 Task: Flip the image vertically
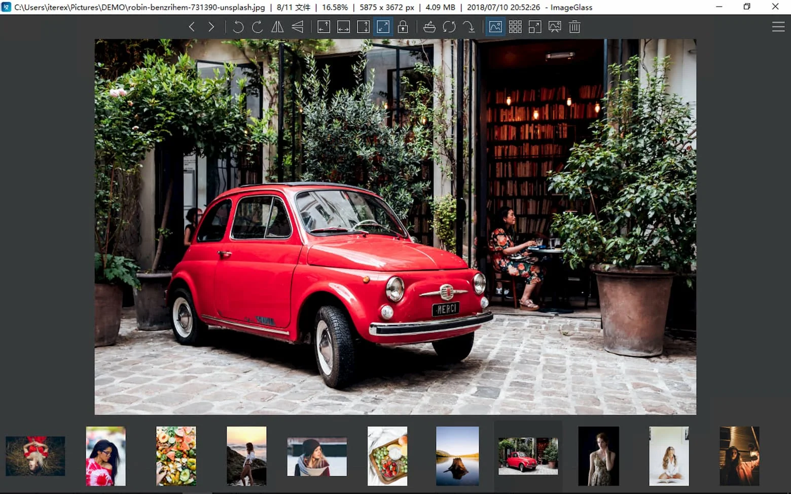298,27
